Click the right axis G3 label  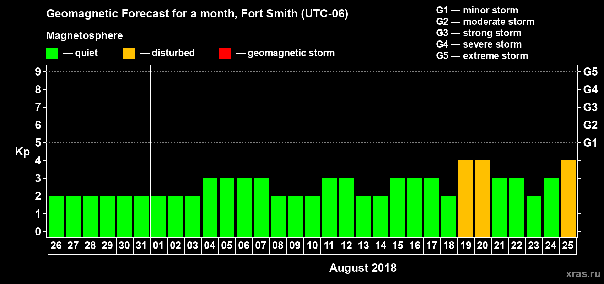[590, 107]
